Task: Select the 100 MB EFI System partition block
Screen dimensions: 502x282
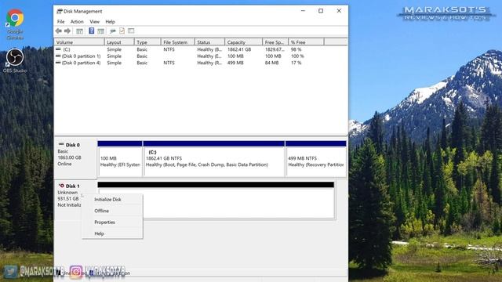Action: point(120,159)
